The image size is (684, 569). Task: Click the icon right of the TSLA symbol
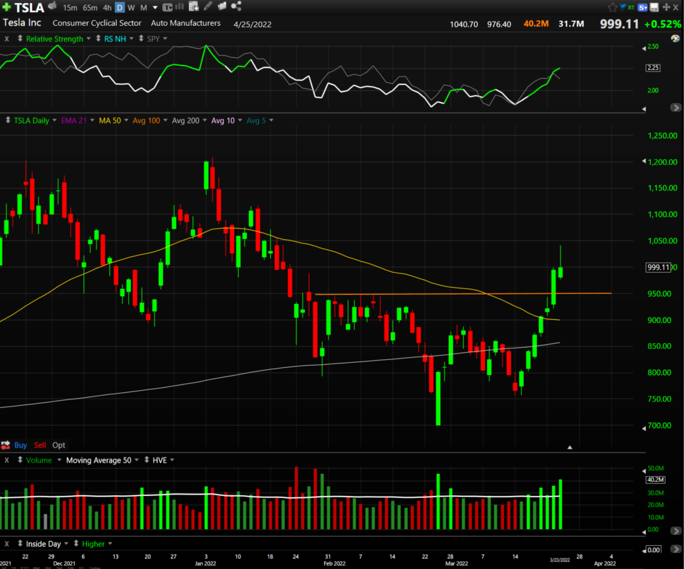point(52,6)
